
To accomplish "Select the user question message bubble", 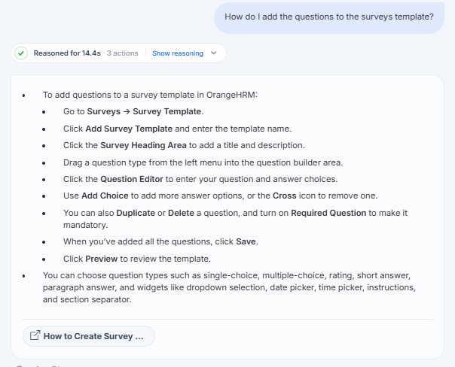I will tap(329, 17).
